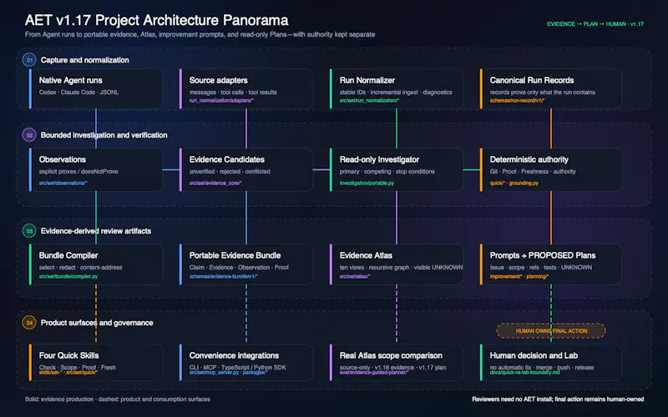Select the Evidence Atlas card

pos(397,264)
